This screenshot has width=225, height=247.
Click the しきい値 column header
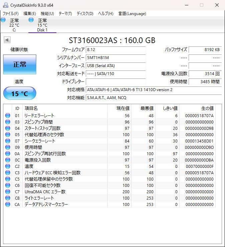tap(168, 108)
